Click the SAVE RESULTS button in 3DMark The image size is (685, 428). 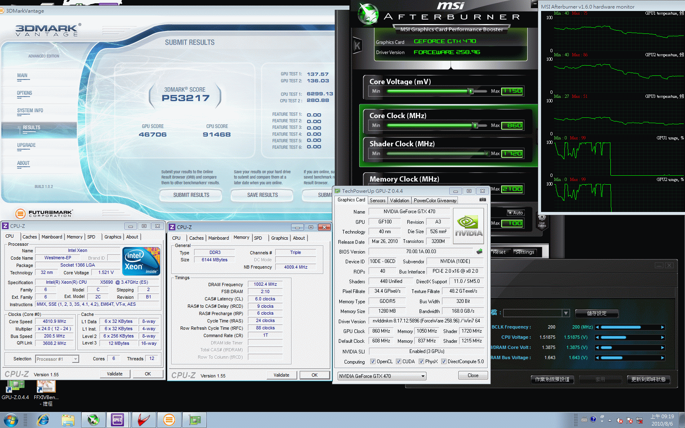click(263, 195)
